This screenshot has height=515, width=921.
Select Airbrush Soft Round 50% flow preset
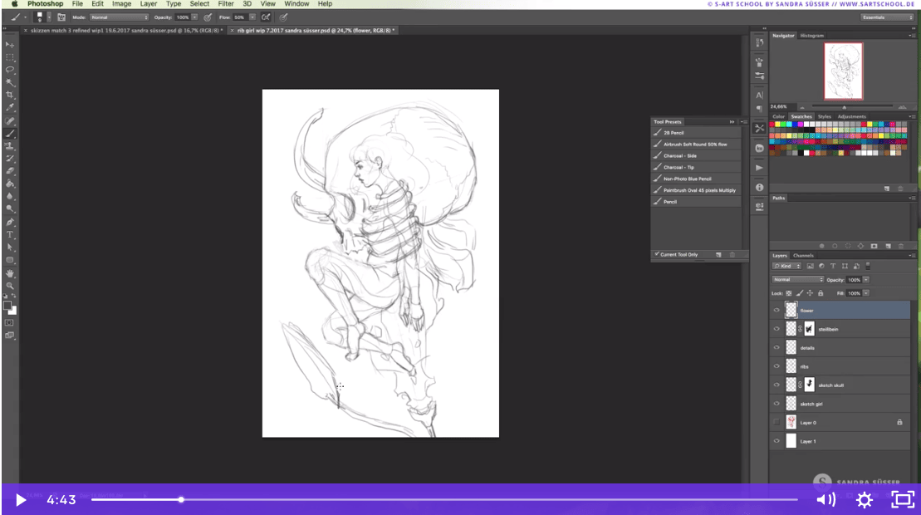(x=697, y=144)
